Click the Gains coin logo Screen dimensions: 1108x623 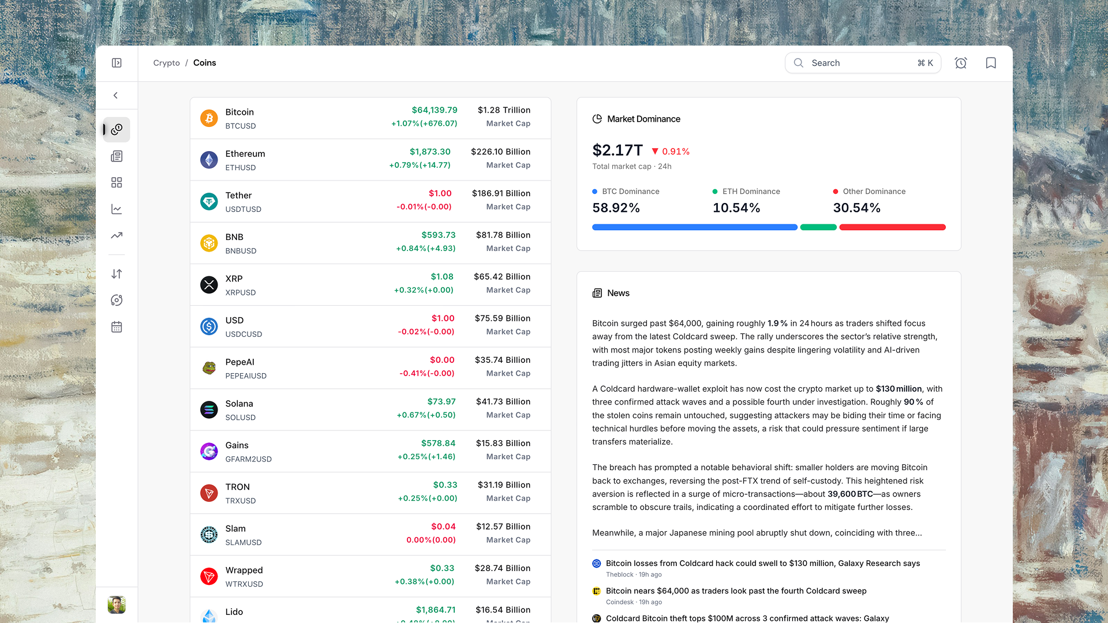[209, 451]
